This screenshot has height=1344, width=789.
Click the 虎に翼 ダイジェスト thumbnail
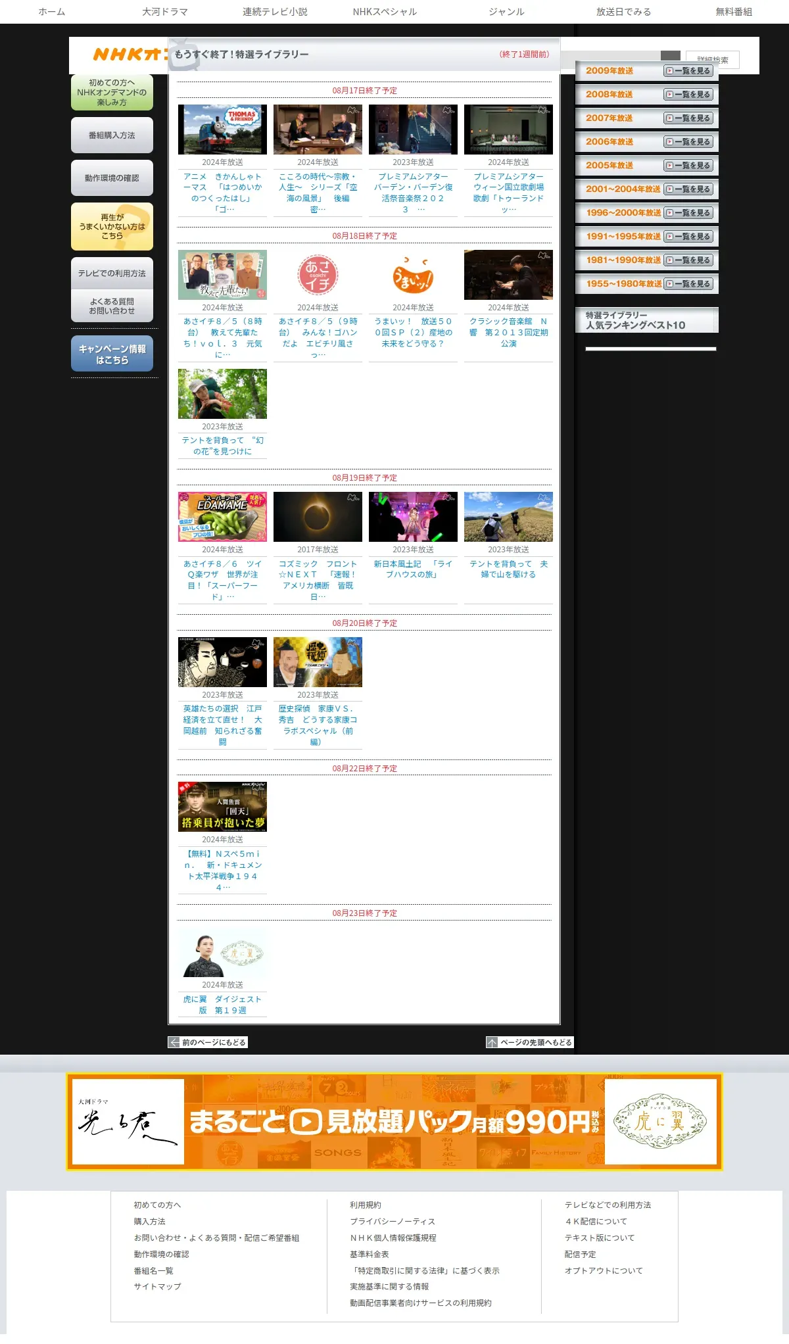tap(222, 952)
